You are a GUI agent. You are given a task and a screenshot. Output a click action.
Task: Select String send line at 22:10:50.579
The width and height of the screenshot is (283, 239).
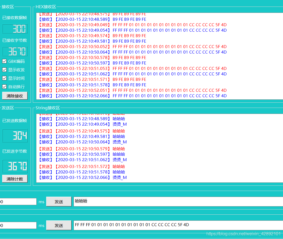click(82, 149)
